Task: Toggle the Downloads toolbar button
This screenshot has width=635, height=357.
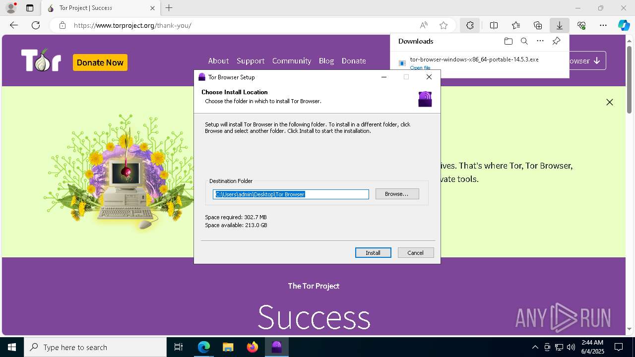Action: point(559,25)
